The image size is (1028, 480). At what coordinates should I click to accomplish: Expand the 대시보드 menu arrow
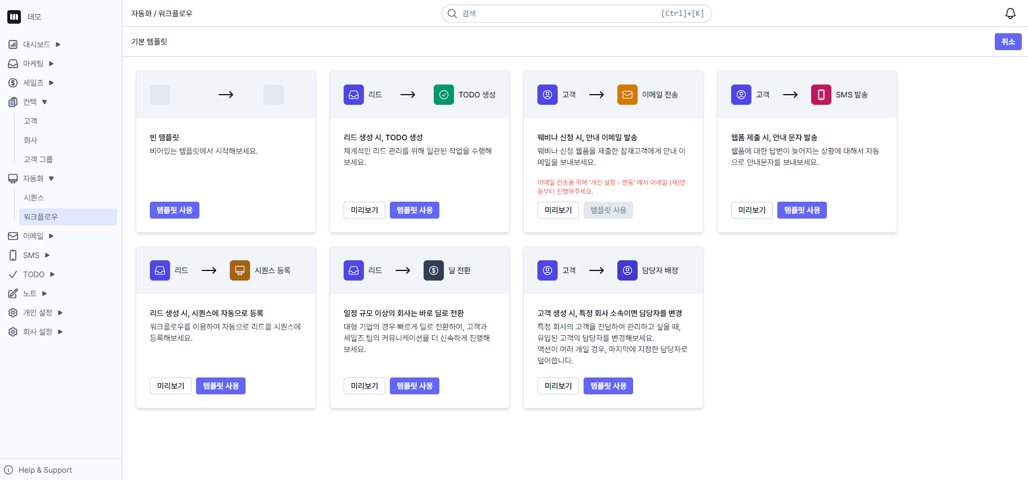point(58,45)
